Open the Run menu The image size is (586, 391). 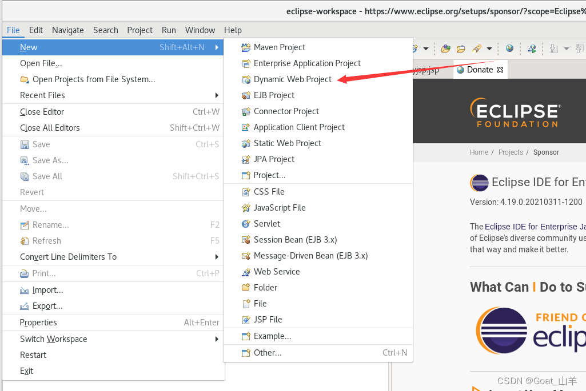(169, 30)
